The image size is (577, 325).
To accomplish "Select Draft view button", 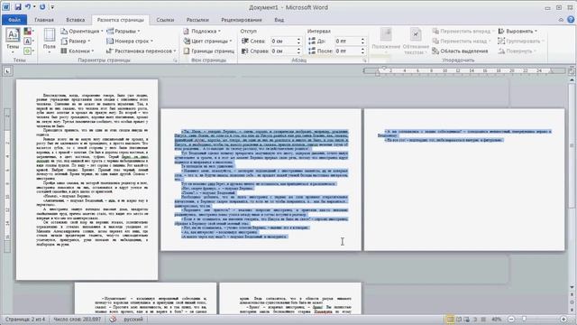I will [483, 319].
